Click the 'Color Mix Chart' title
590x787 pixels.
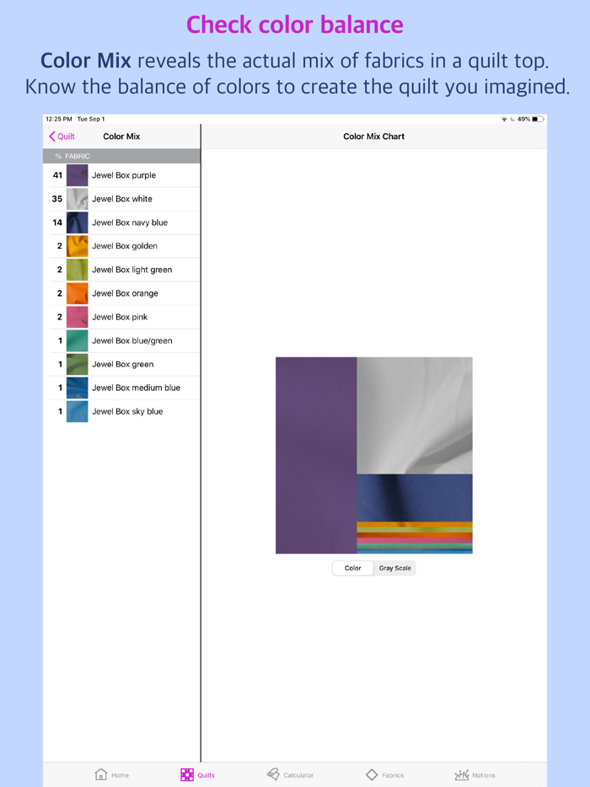373,137
